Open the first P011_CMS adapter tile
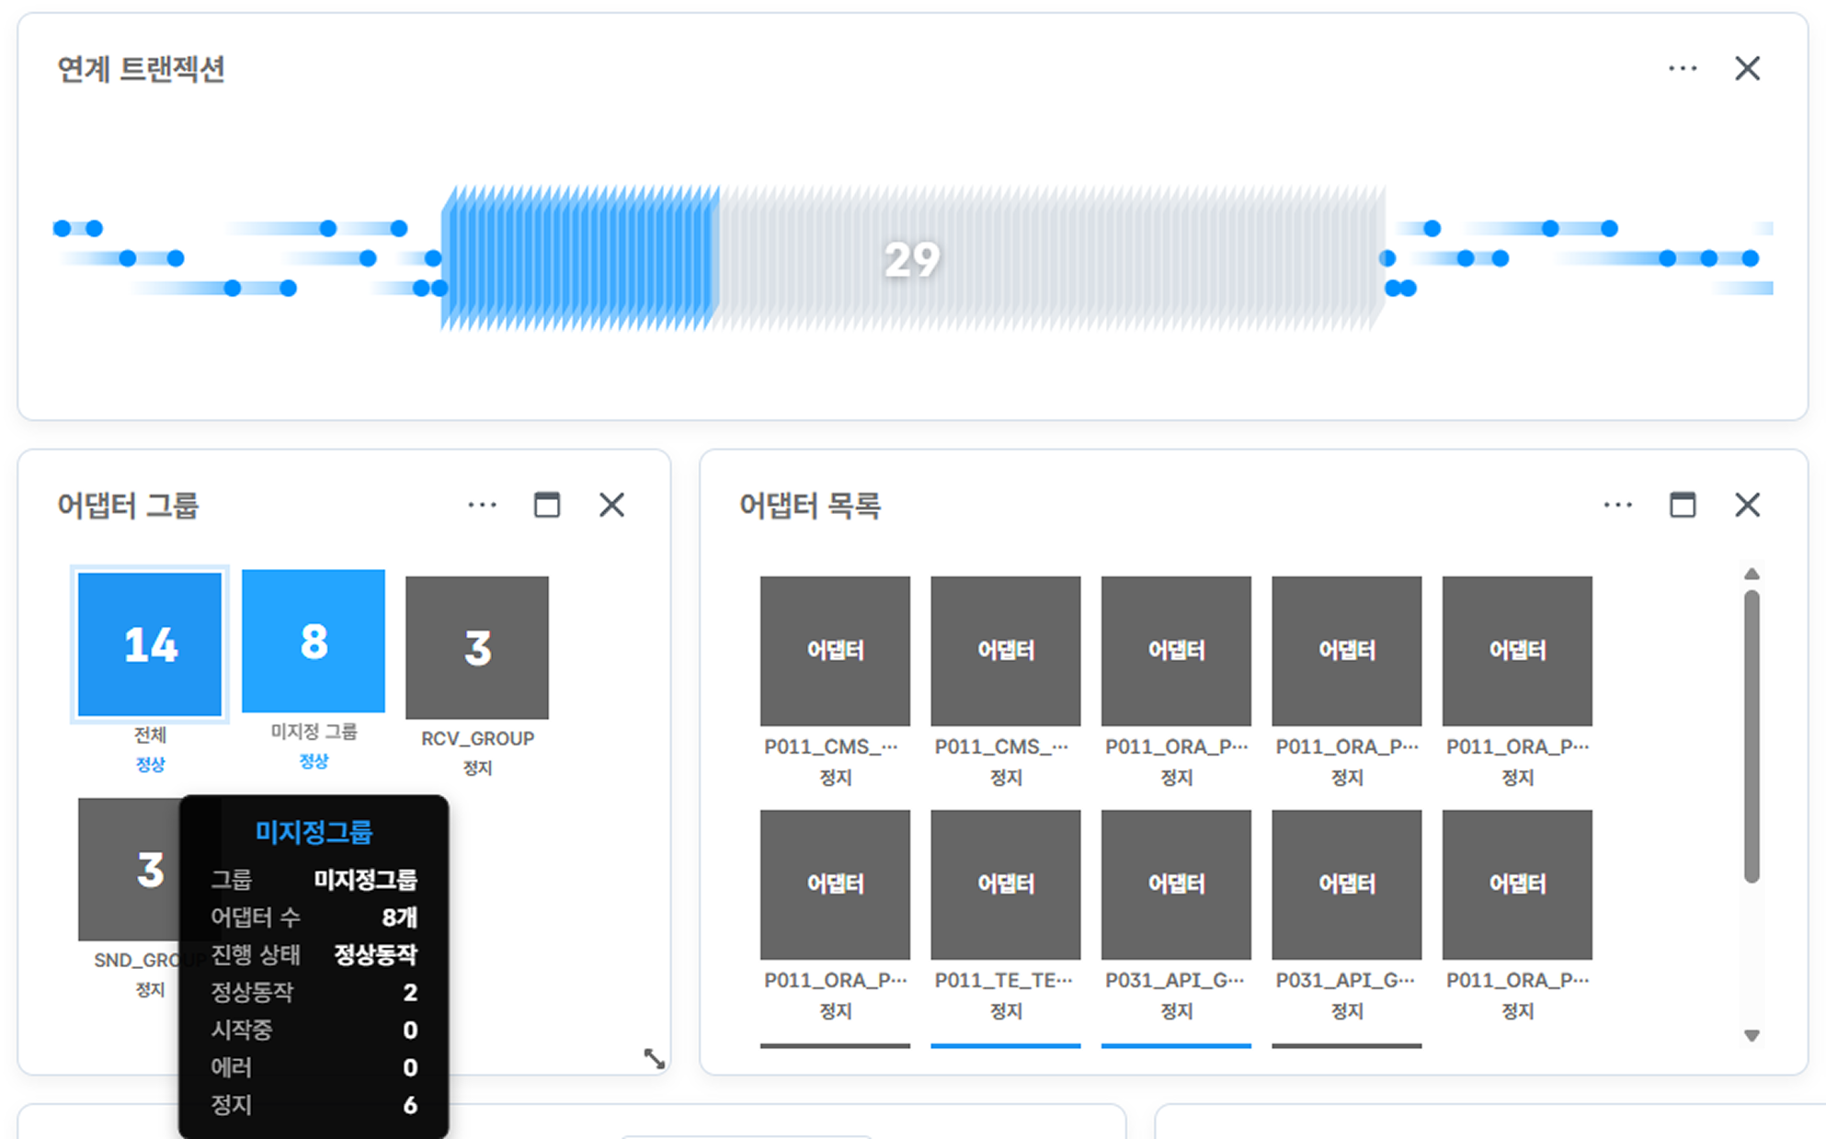The width and height of the screenshot is (1826, 1139). click(835, 651)
